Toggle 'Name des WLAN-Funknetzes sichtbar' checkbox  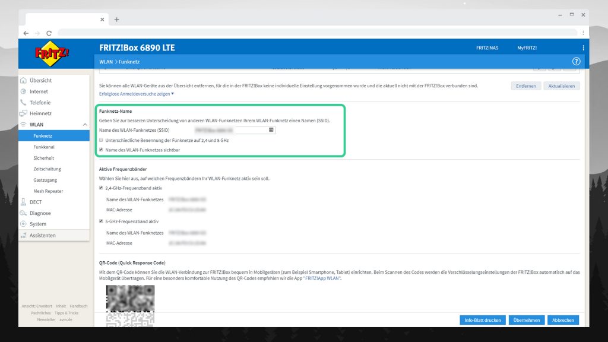tap(101, 150)
